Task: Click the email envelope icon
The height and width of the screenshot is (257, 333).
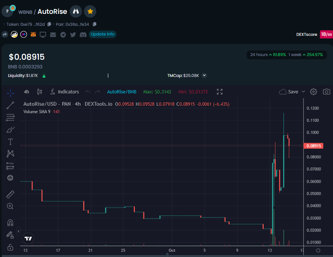Action: pos(53,34)
